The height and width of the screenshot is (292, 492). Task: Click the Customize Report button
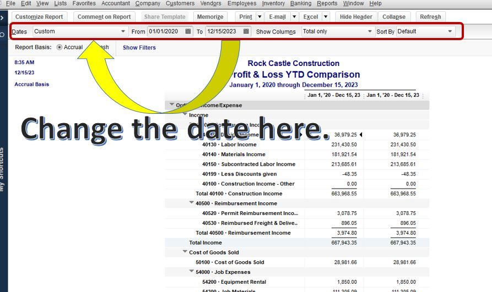[x=39, y=16]
